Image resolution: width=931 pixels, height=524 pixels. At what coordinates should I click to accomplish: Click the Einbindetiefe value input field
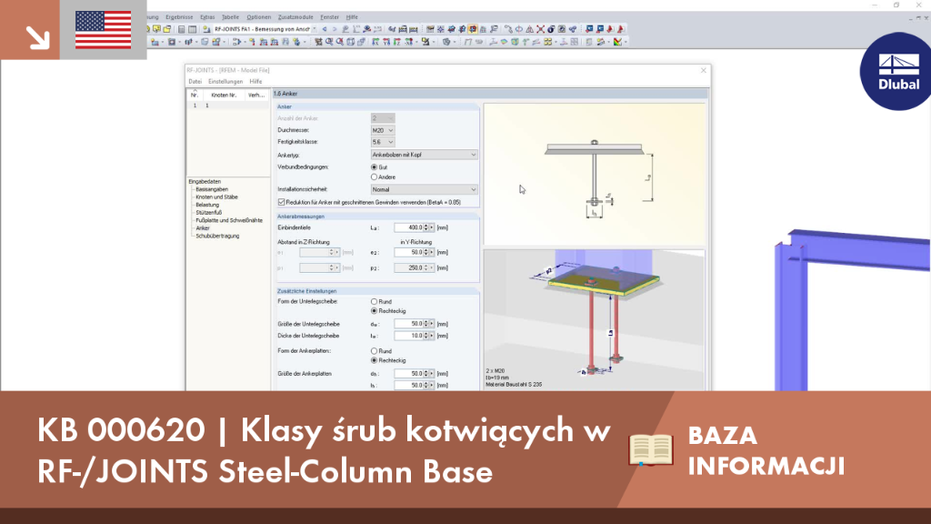coord(411,227)
